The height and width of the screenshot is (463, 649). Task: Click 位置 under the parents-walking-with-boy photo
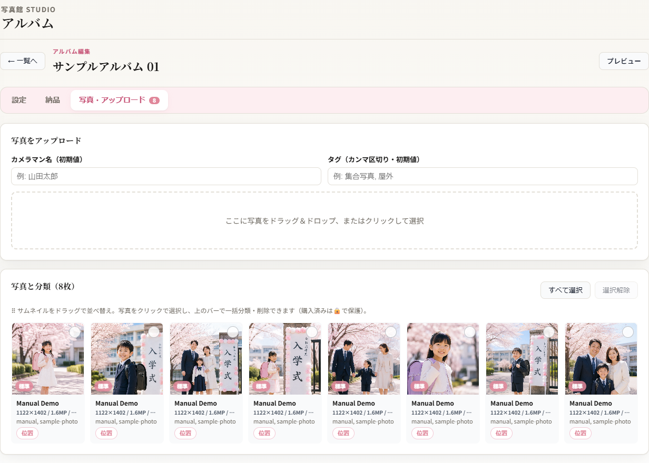click(343, 433)
